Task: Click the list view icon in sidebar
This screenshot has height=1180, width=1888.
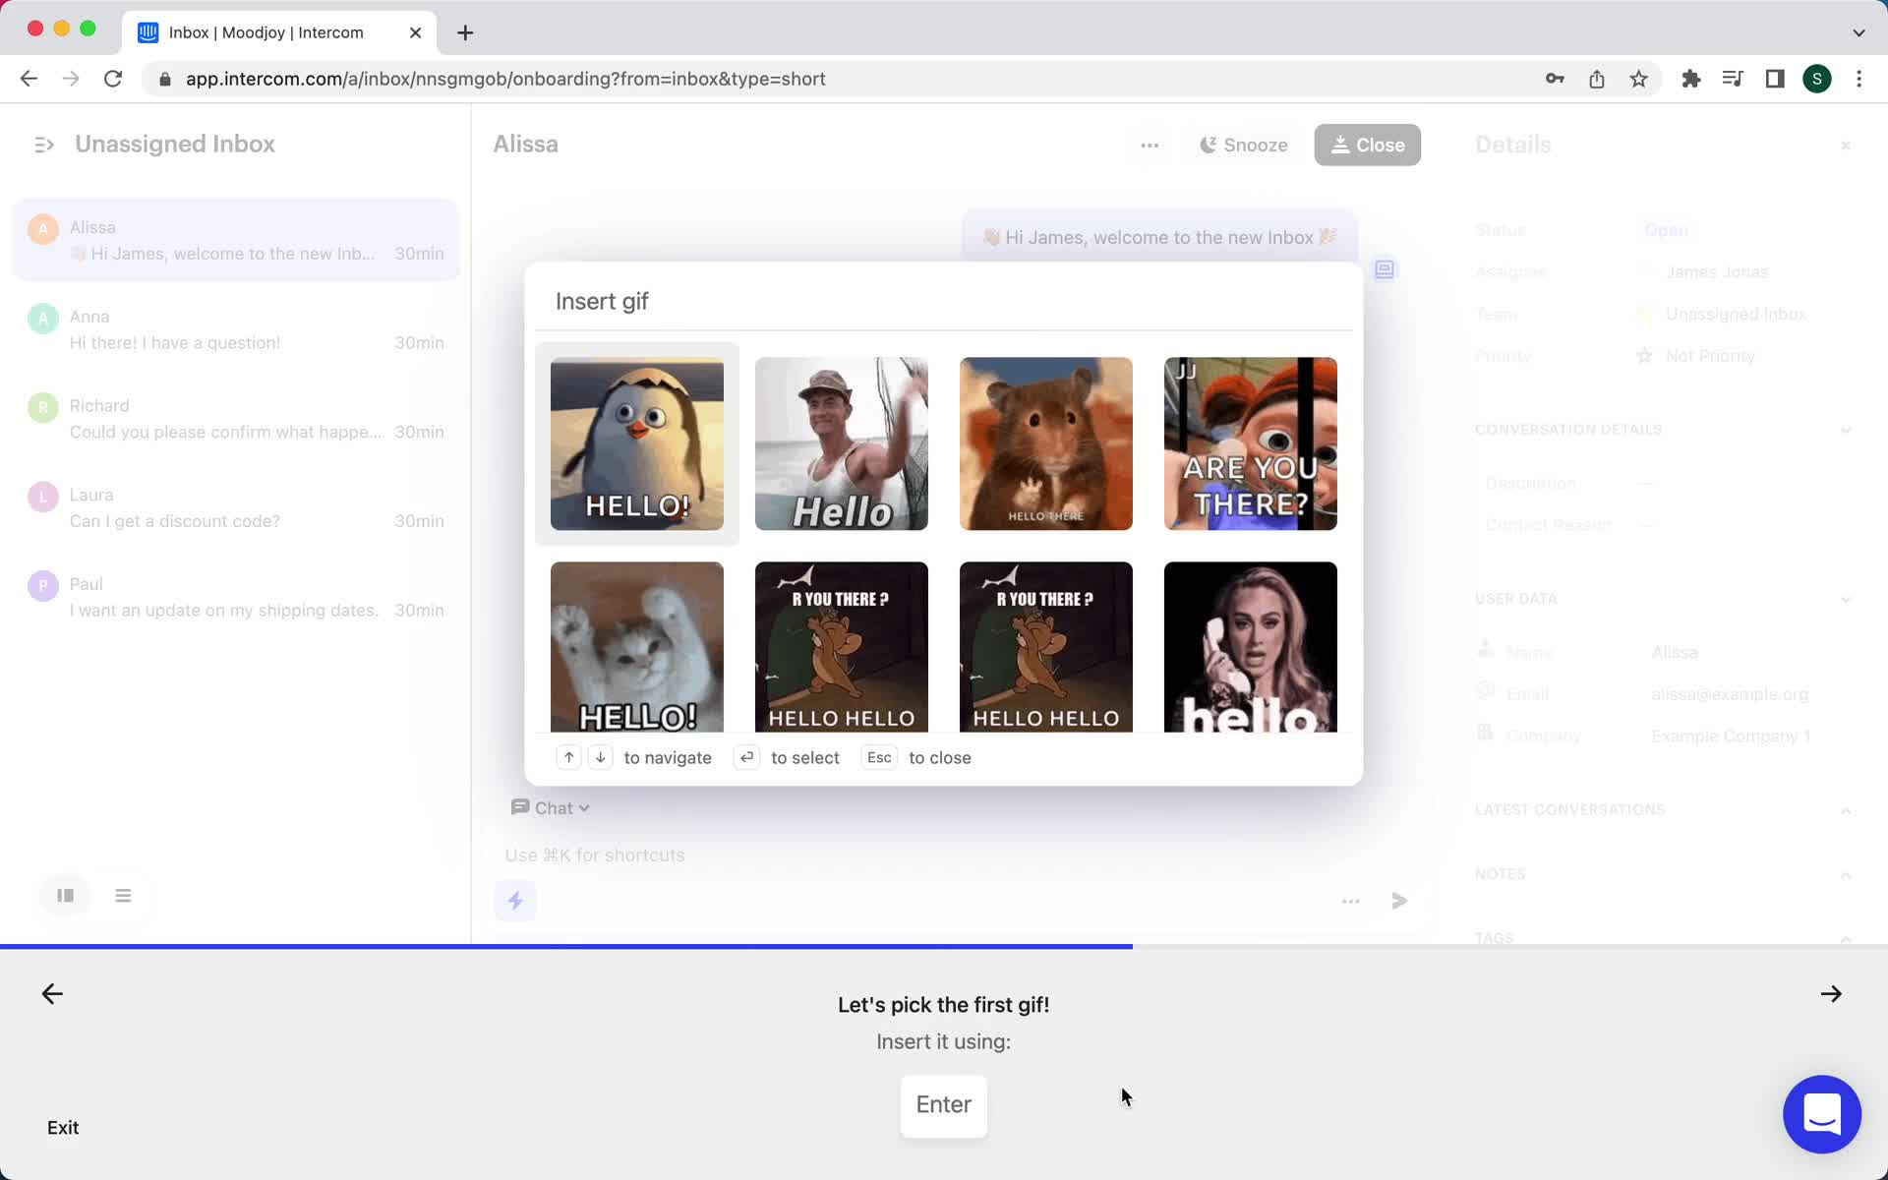Action: point(122,895)
